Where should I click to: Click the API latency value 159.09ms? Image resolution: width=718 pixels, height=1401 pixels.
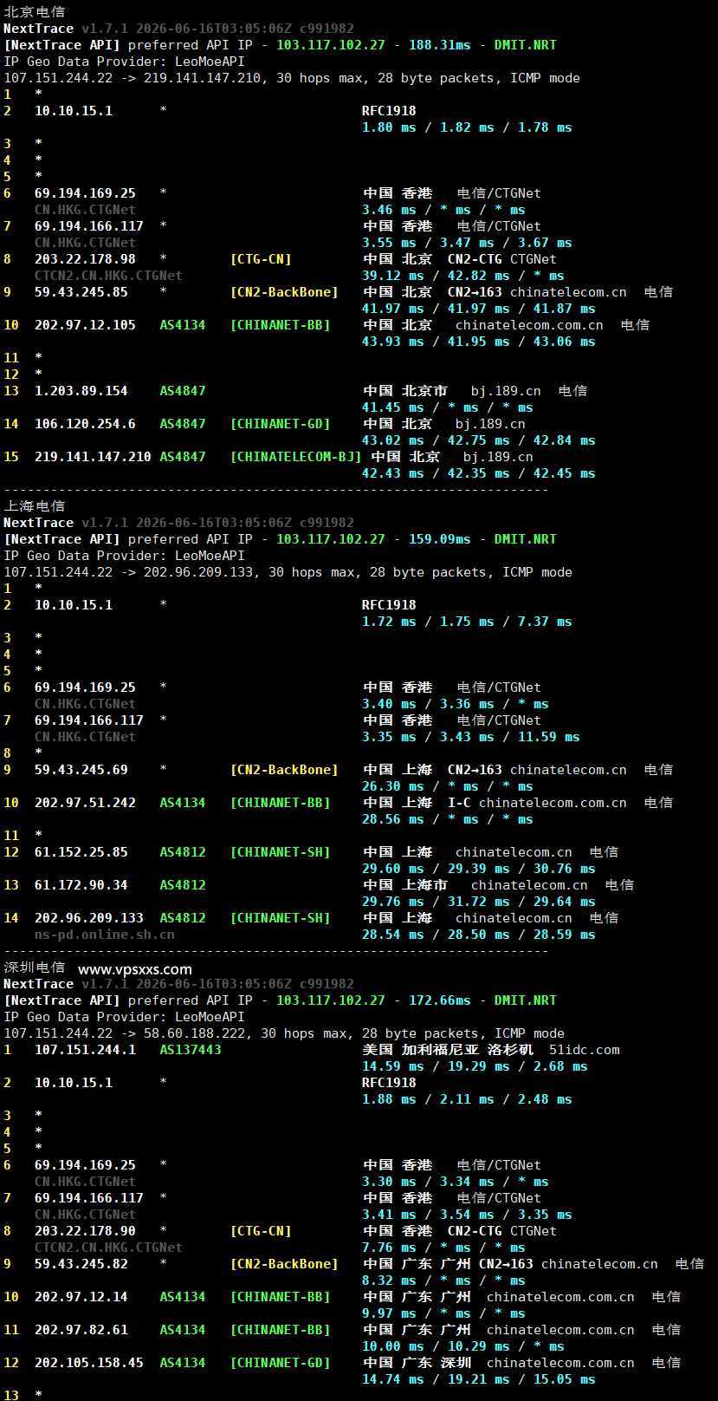pos(440,539)
